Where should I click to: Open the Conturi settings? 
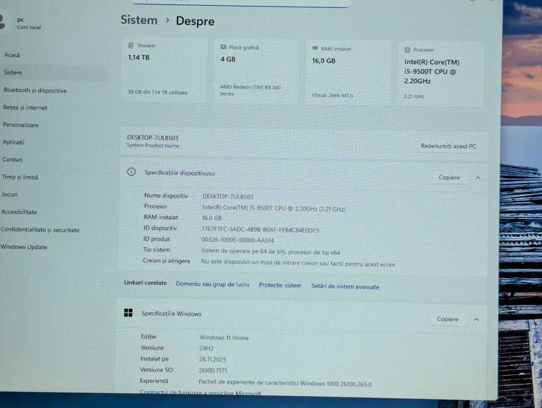click(12, 160)
